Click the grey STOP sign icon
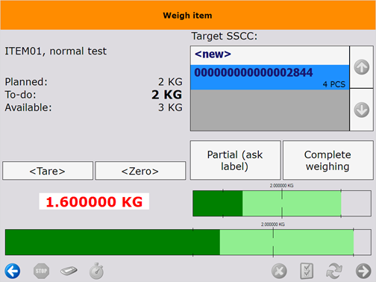 41,271
